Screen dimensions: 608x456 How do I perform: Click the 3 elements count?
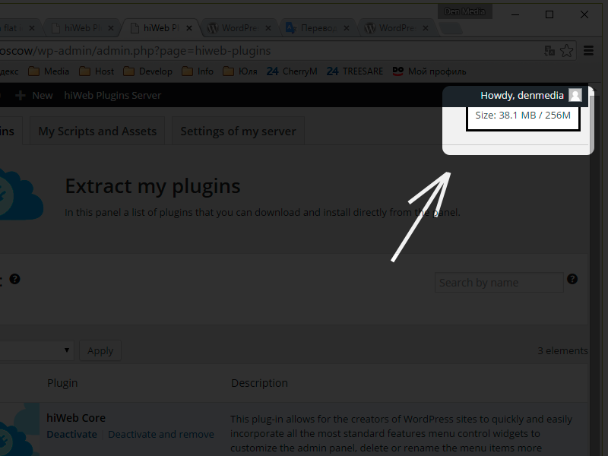click(562, 350)
